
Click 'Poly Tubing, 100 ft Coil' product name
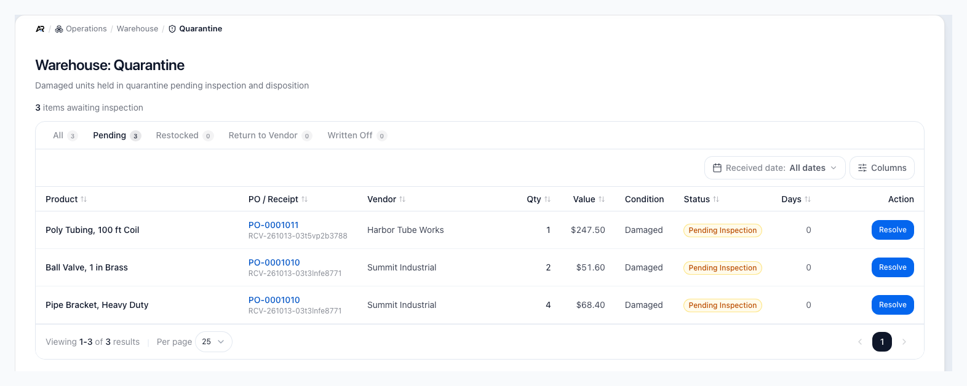coord(92,230)
